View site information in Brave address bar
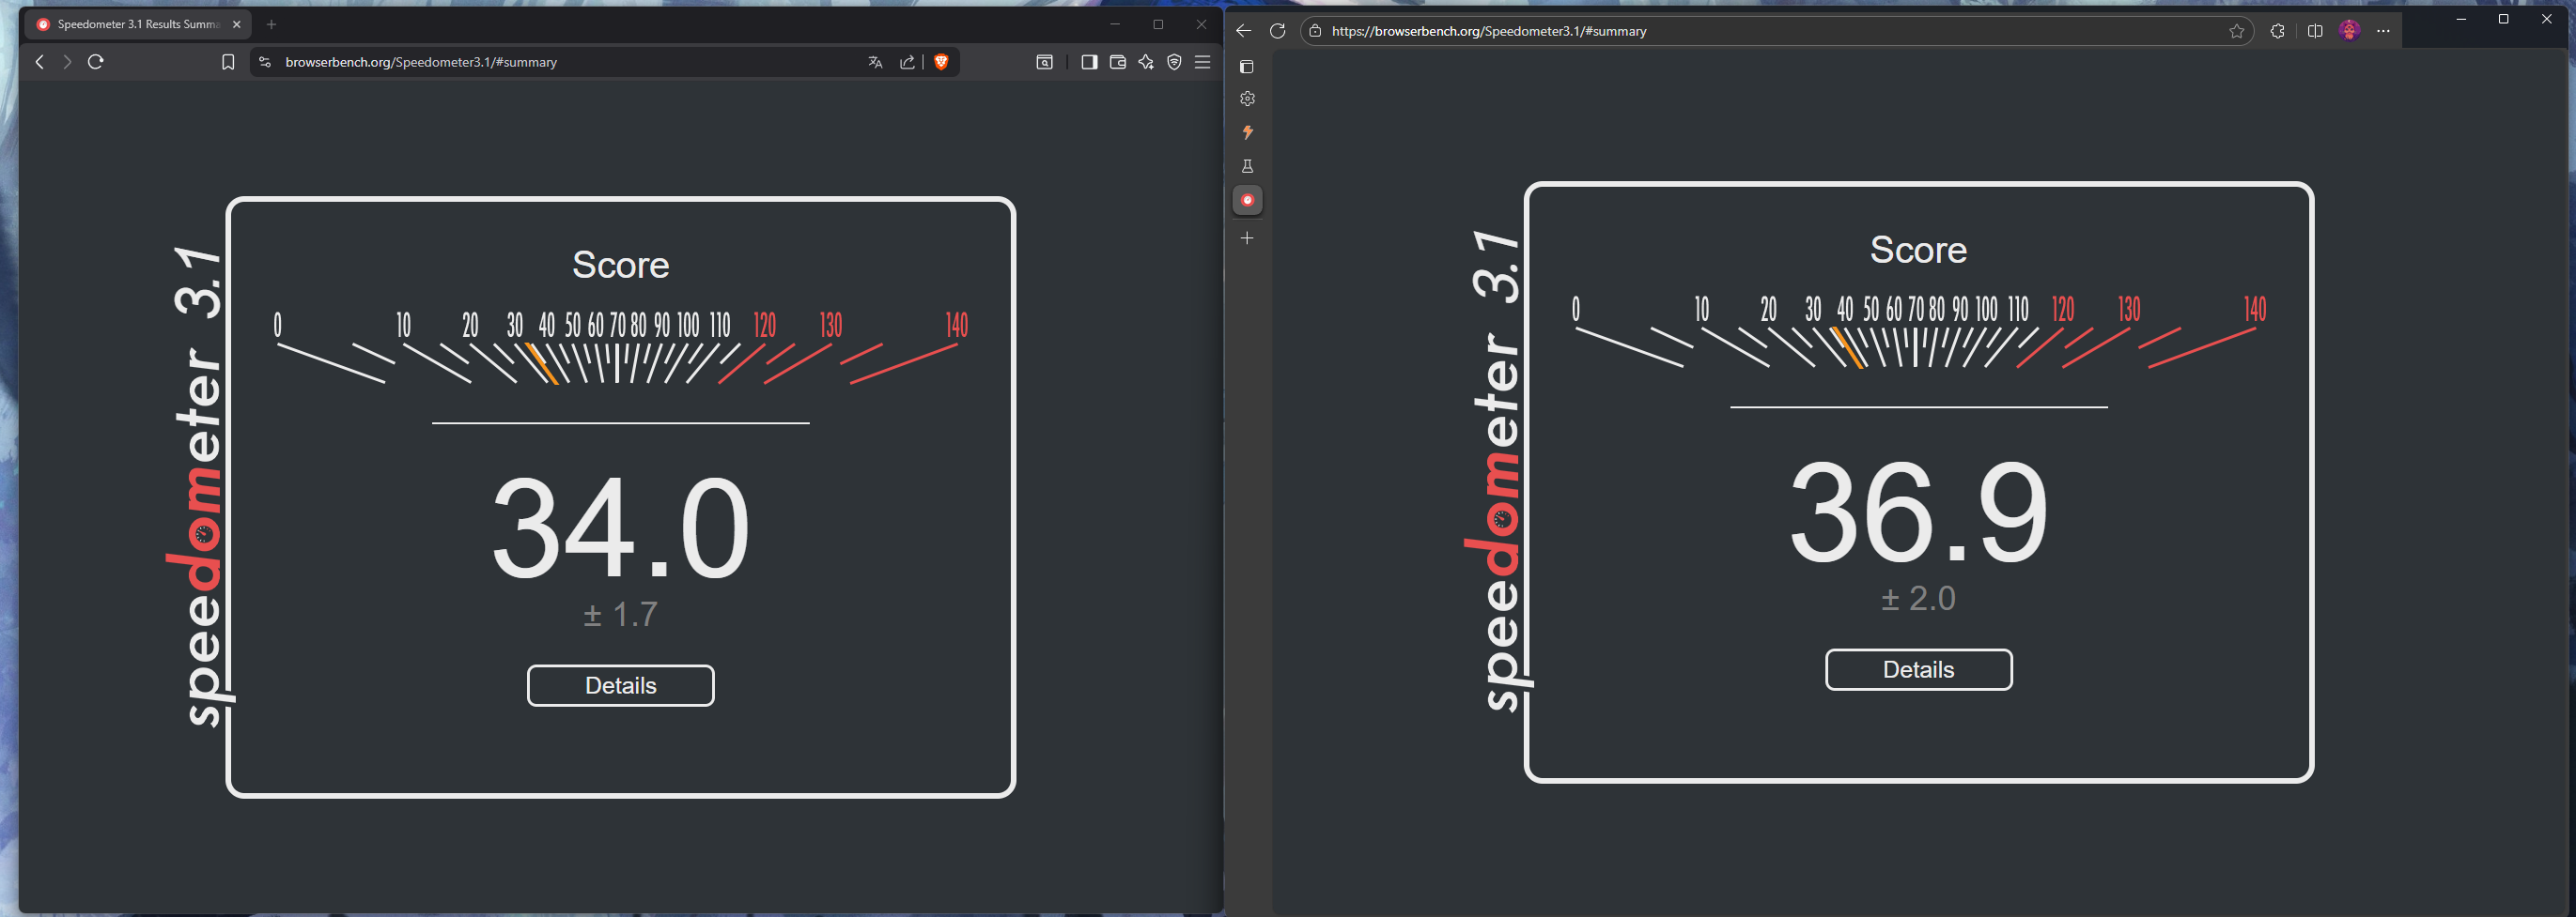Screen dimensions: 2576x917 (265, 62)
